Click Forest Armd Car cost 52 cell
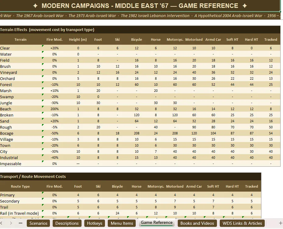 point(213,85)
